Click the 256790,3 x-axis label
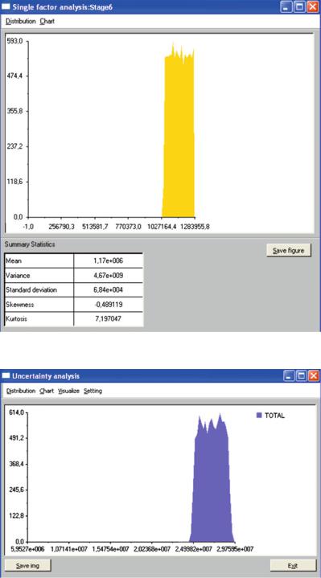Screen dimensions: 321x578 pos(62,226)
